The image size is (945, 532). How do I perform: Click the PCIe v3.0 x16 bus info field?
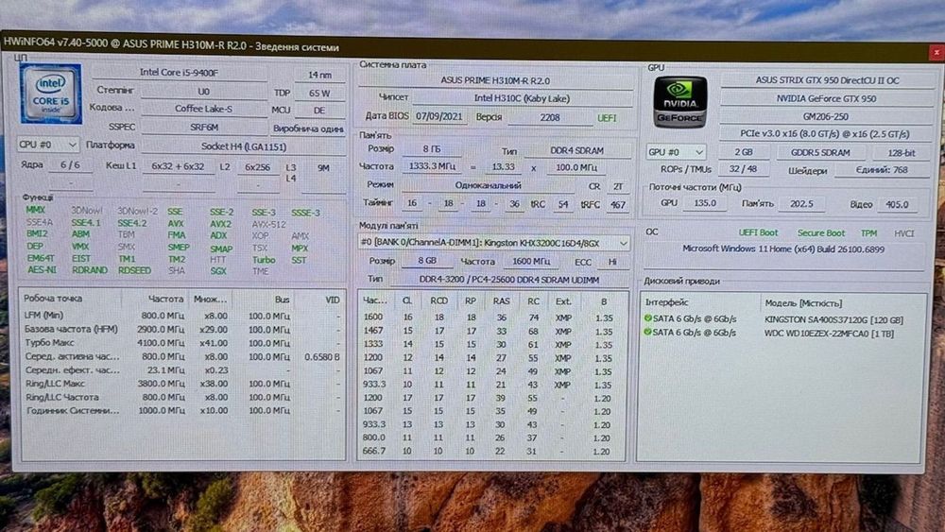pyautogui.click(x=827, y=134)
